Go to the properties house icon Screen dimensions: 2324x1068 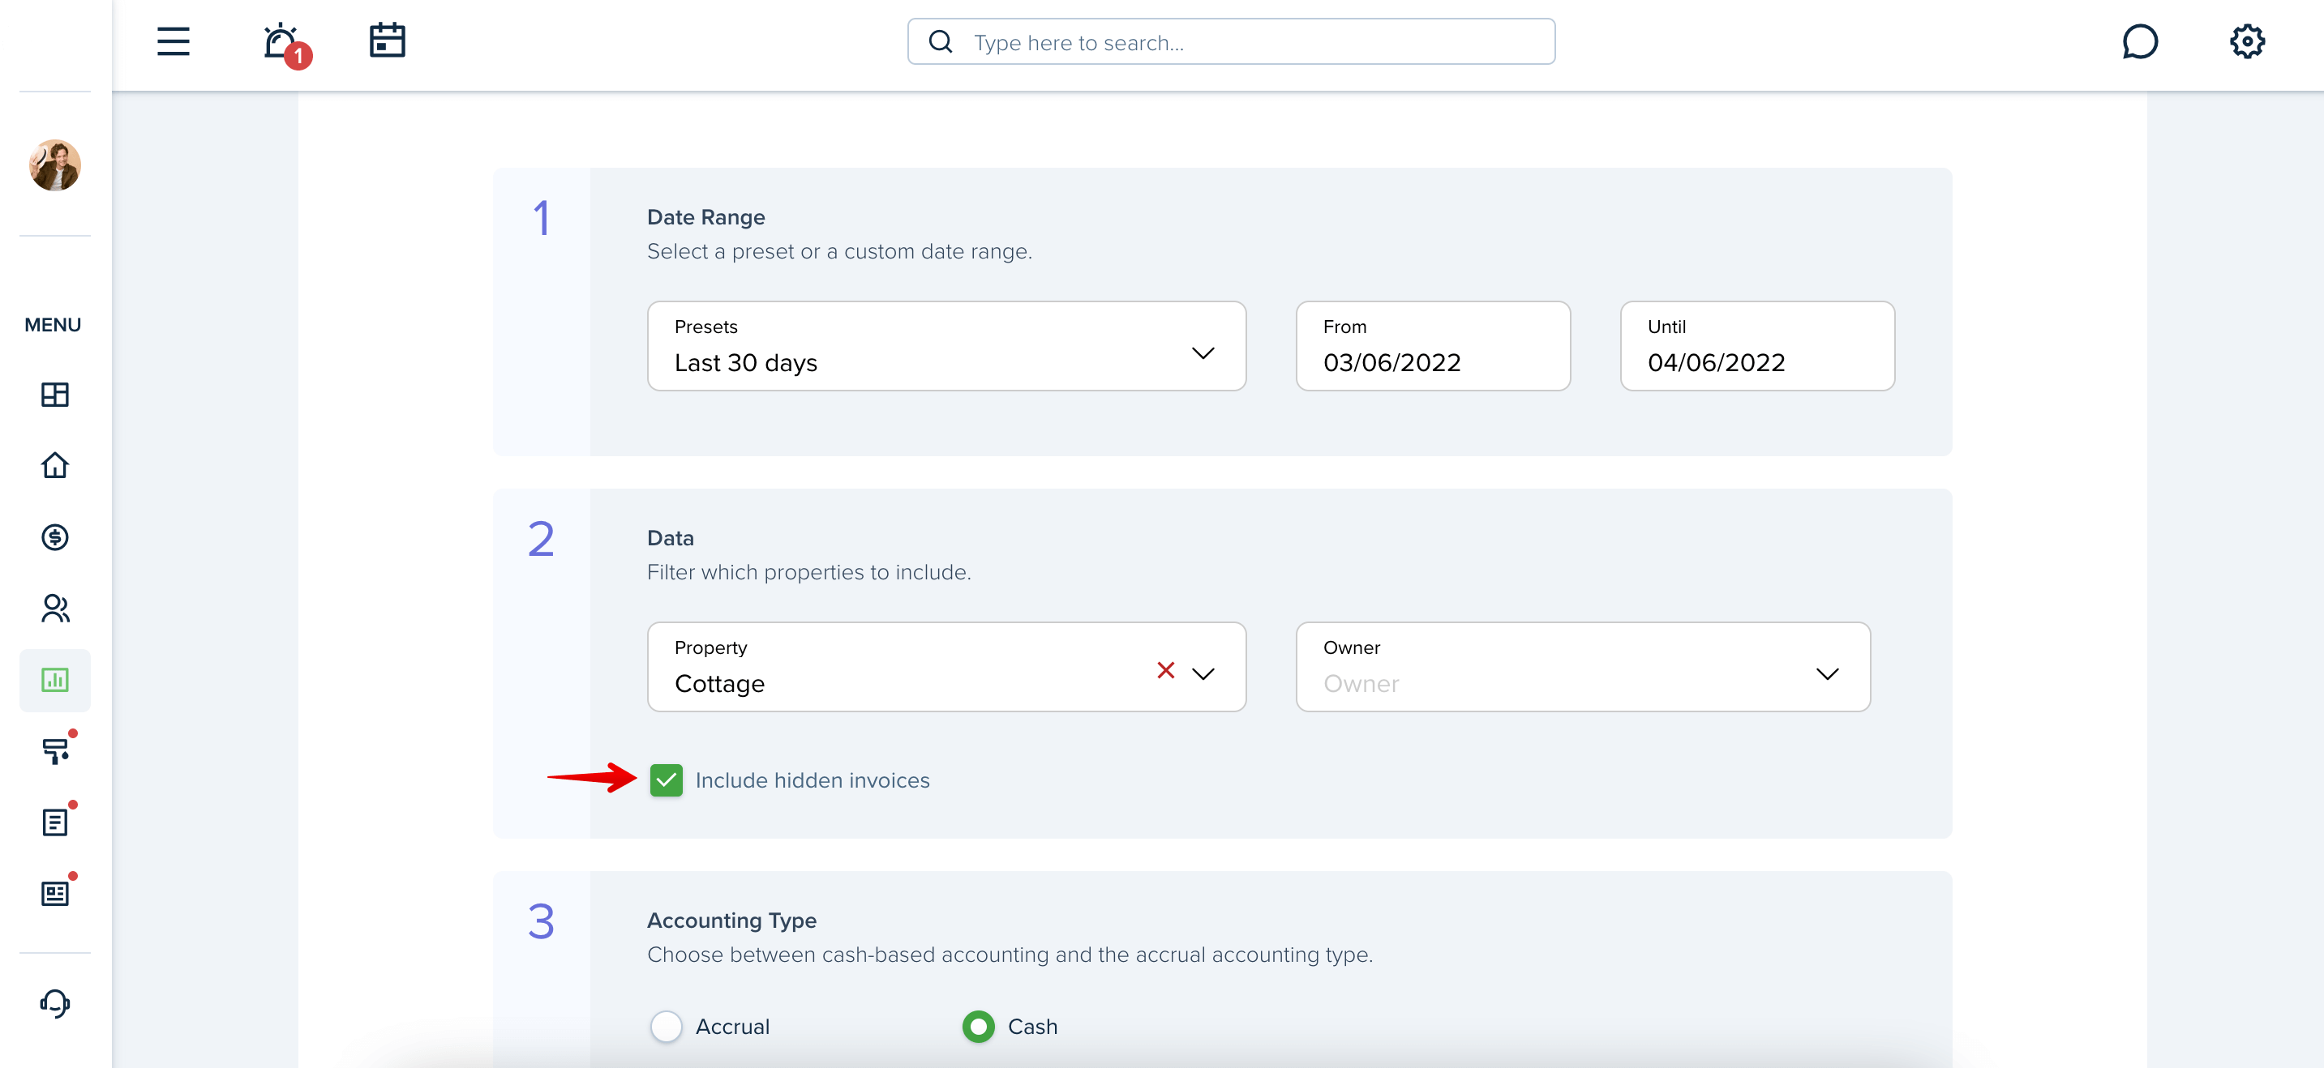coord(55,466)
